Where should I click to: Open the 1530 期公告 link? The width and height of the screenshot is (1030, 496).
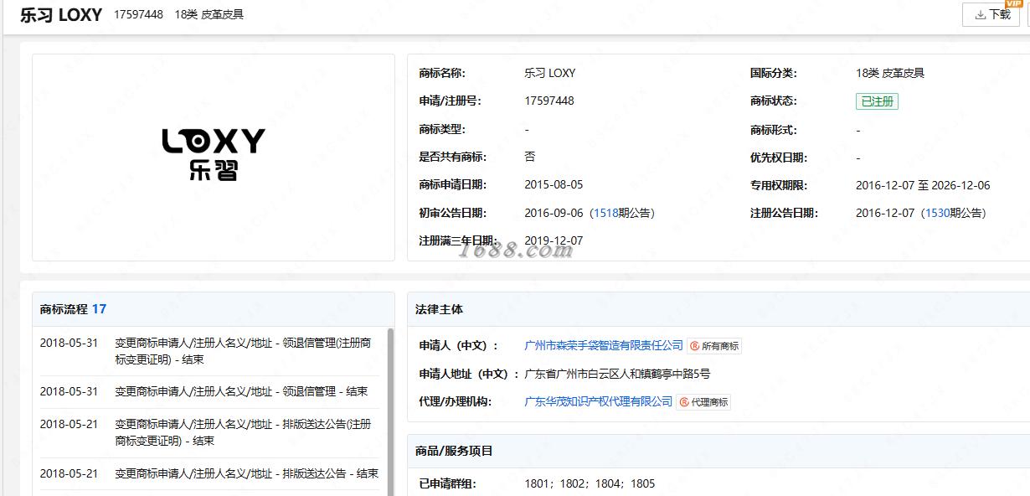(937, 213)
